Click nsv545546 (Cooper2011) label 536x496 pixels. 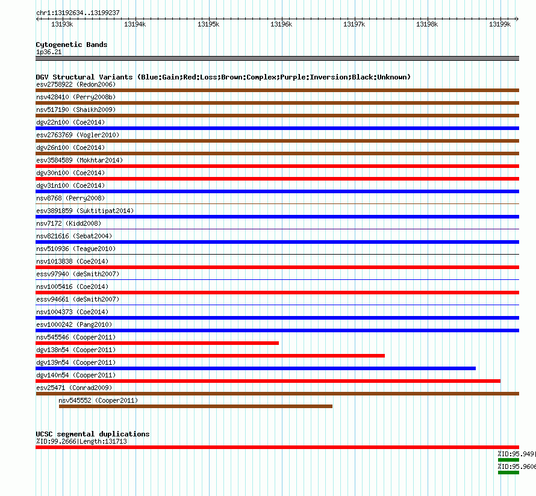[x=76, y=337]
